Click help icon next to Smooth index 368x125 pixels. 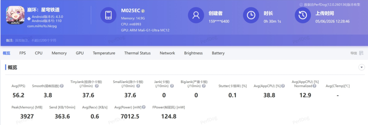tap(62, 86)
